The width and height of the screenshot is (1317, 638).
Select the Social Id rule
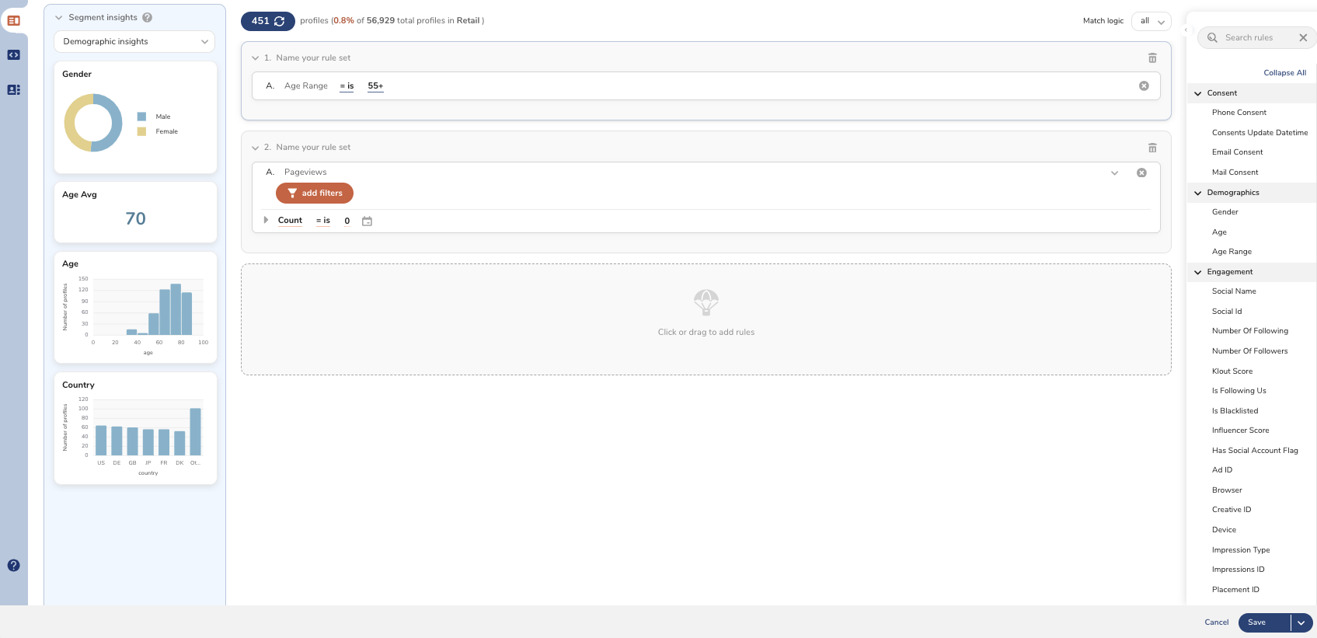click(x=1227, y=312)
